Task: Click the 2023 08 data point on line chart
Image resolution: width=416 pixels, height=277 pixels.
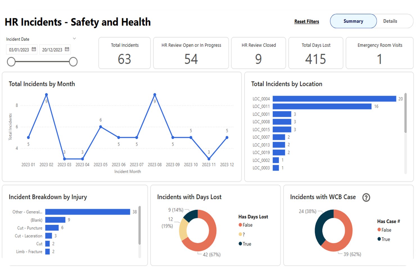Action: [x=155, y=95]
